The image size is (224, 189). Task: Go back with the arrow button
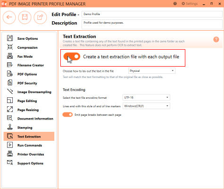point(9,17)
